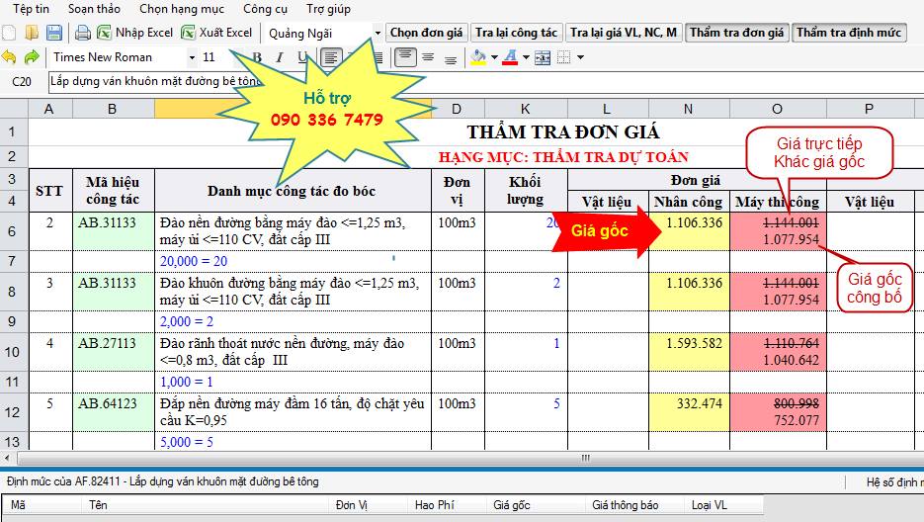Select column A header
The image size is (924, 522).
pos(49,109)
